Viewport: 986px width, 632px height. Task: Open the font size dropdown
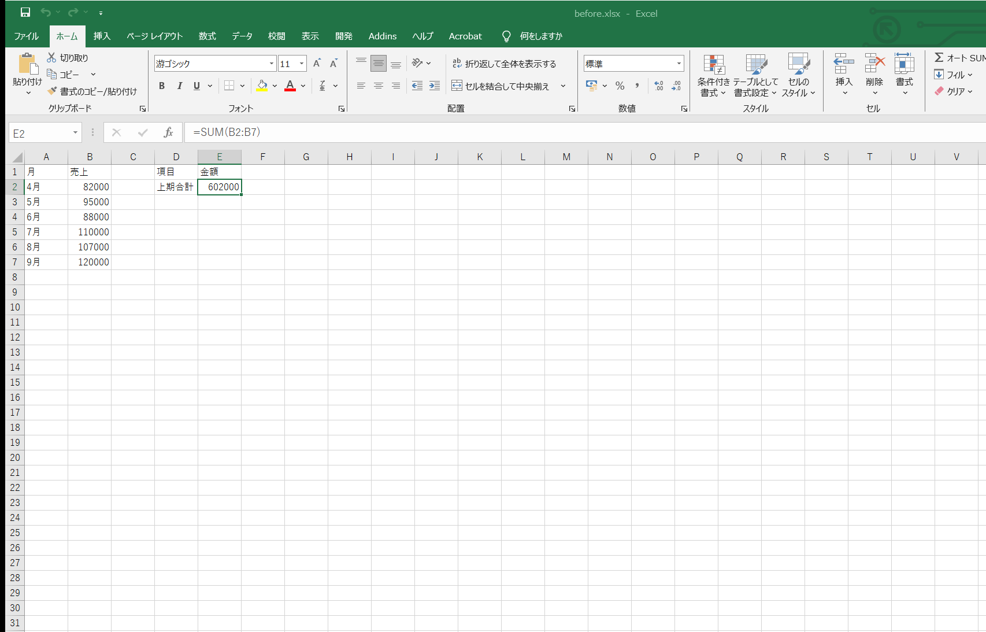(x=302, y=64)
